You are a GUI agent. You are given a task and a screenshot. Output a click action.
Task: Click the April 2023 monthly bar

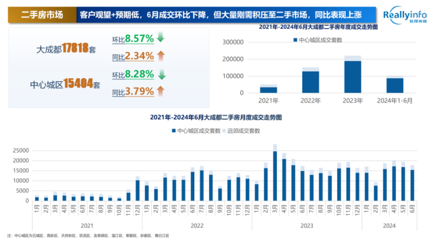284,177
